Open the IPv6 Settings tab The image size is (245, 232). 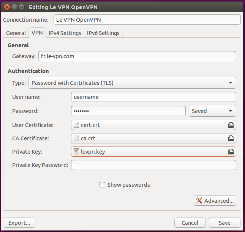(103, 33)
